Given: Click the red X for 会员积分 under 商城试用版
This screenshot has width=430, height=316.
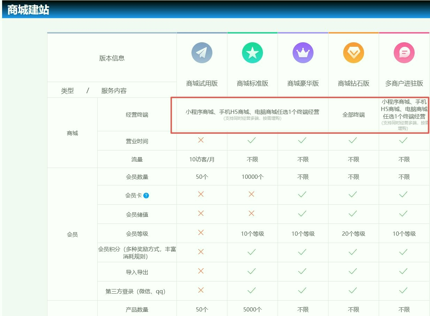Looking at the screenshot, I should point(202,252).
